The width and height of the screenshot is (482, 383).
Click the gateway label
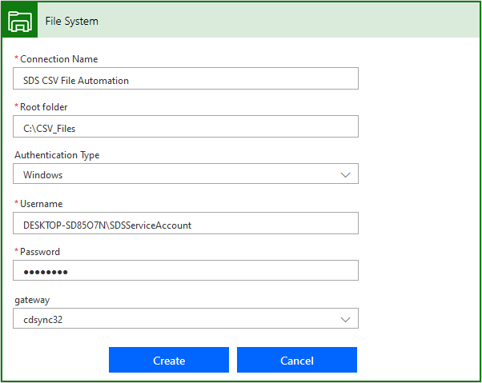coord(32,300)
